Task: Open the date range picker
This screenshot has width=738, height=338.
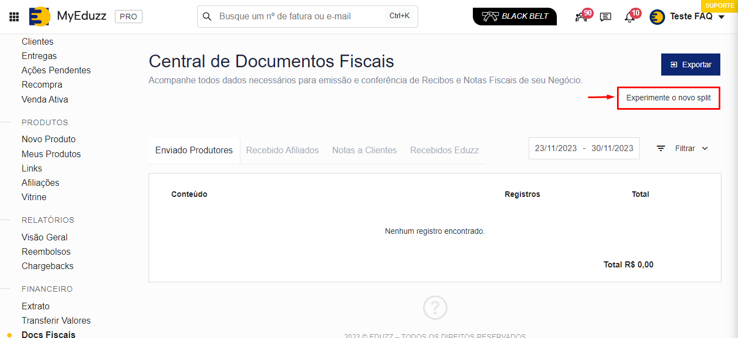Action: click(584, 148)
